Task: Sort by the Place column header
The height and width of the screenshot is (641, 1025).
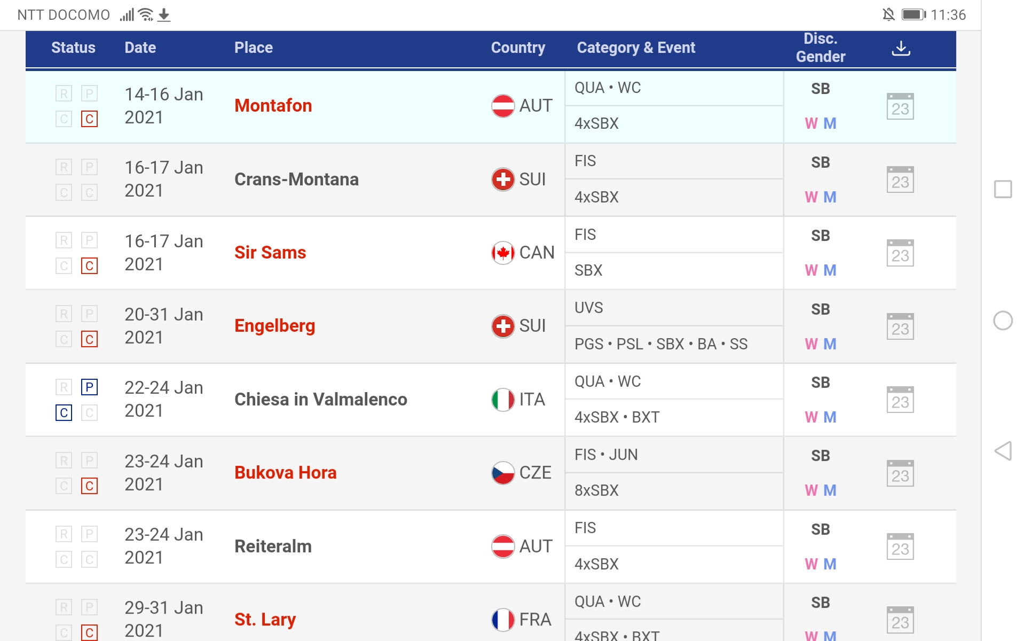Action: click(x=254, y=48)
